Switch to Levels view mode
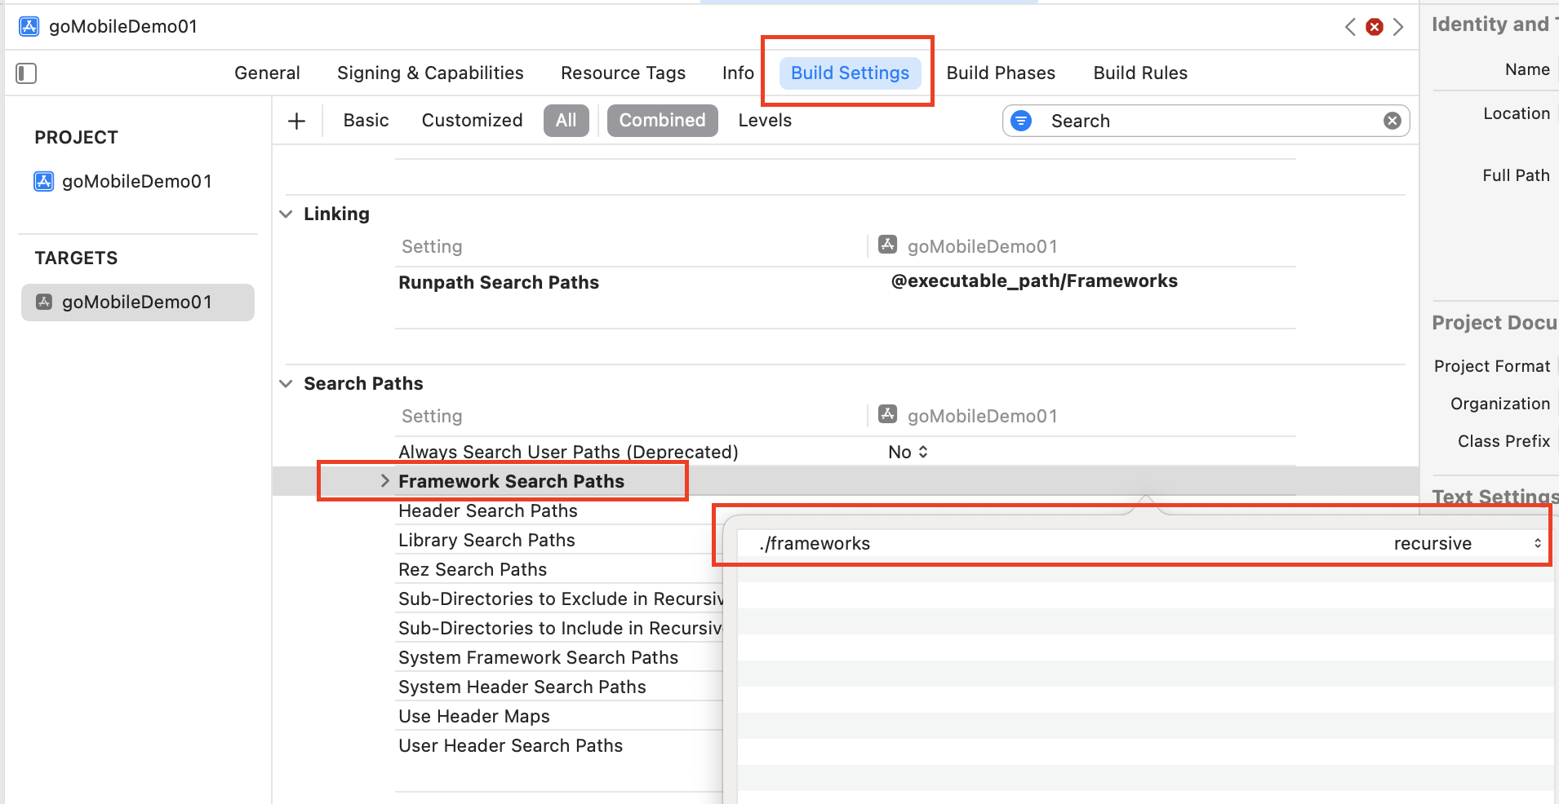This screenshot has width=1559, height=804. pos(765,121)
